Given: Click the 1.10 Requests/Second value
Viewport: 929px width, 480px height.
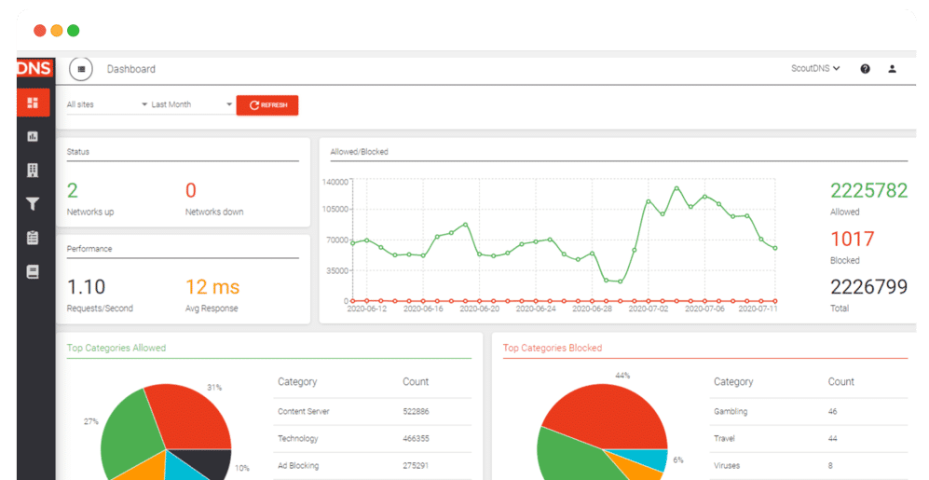Looking at the screenshot, I should tap(87, 287).
